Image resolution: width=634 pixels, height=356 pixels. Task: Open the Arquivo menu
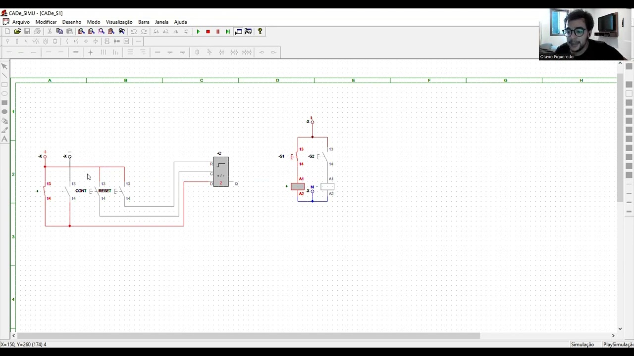(21, 22)
